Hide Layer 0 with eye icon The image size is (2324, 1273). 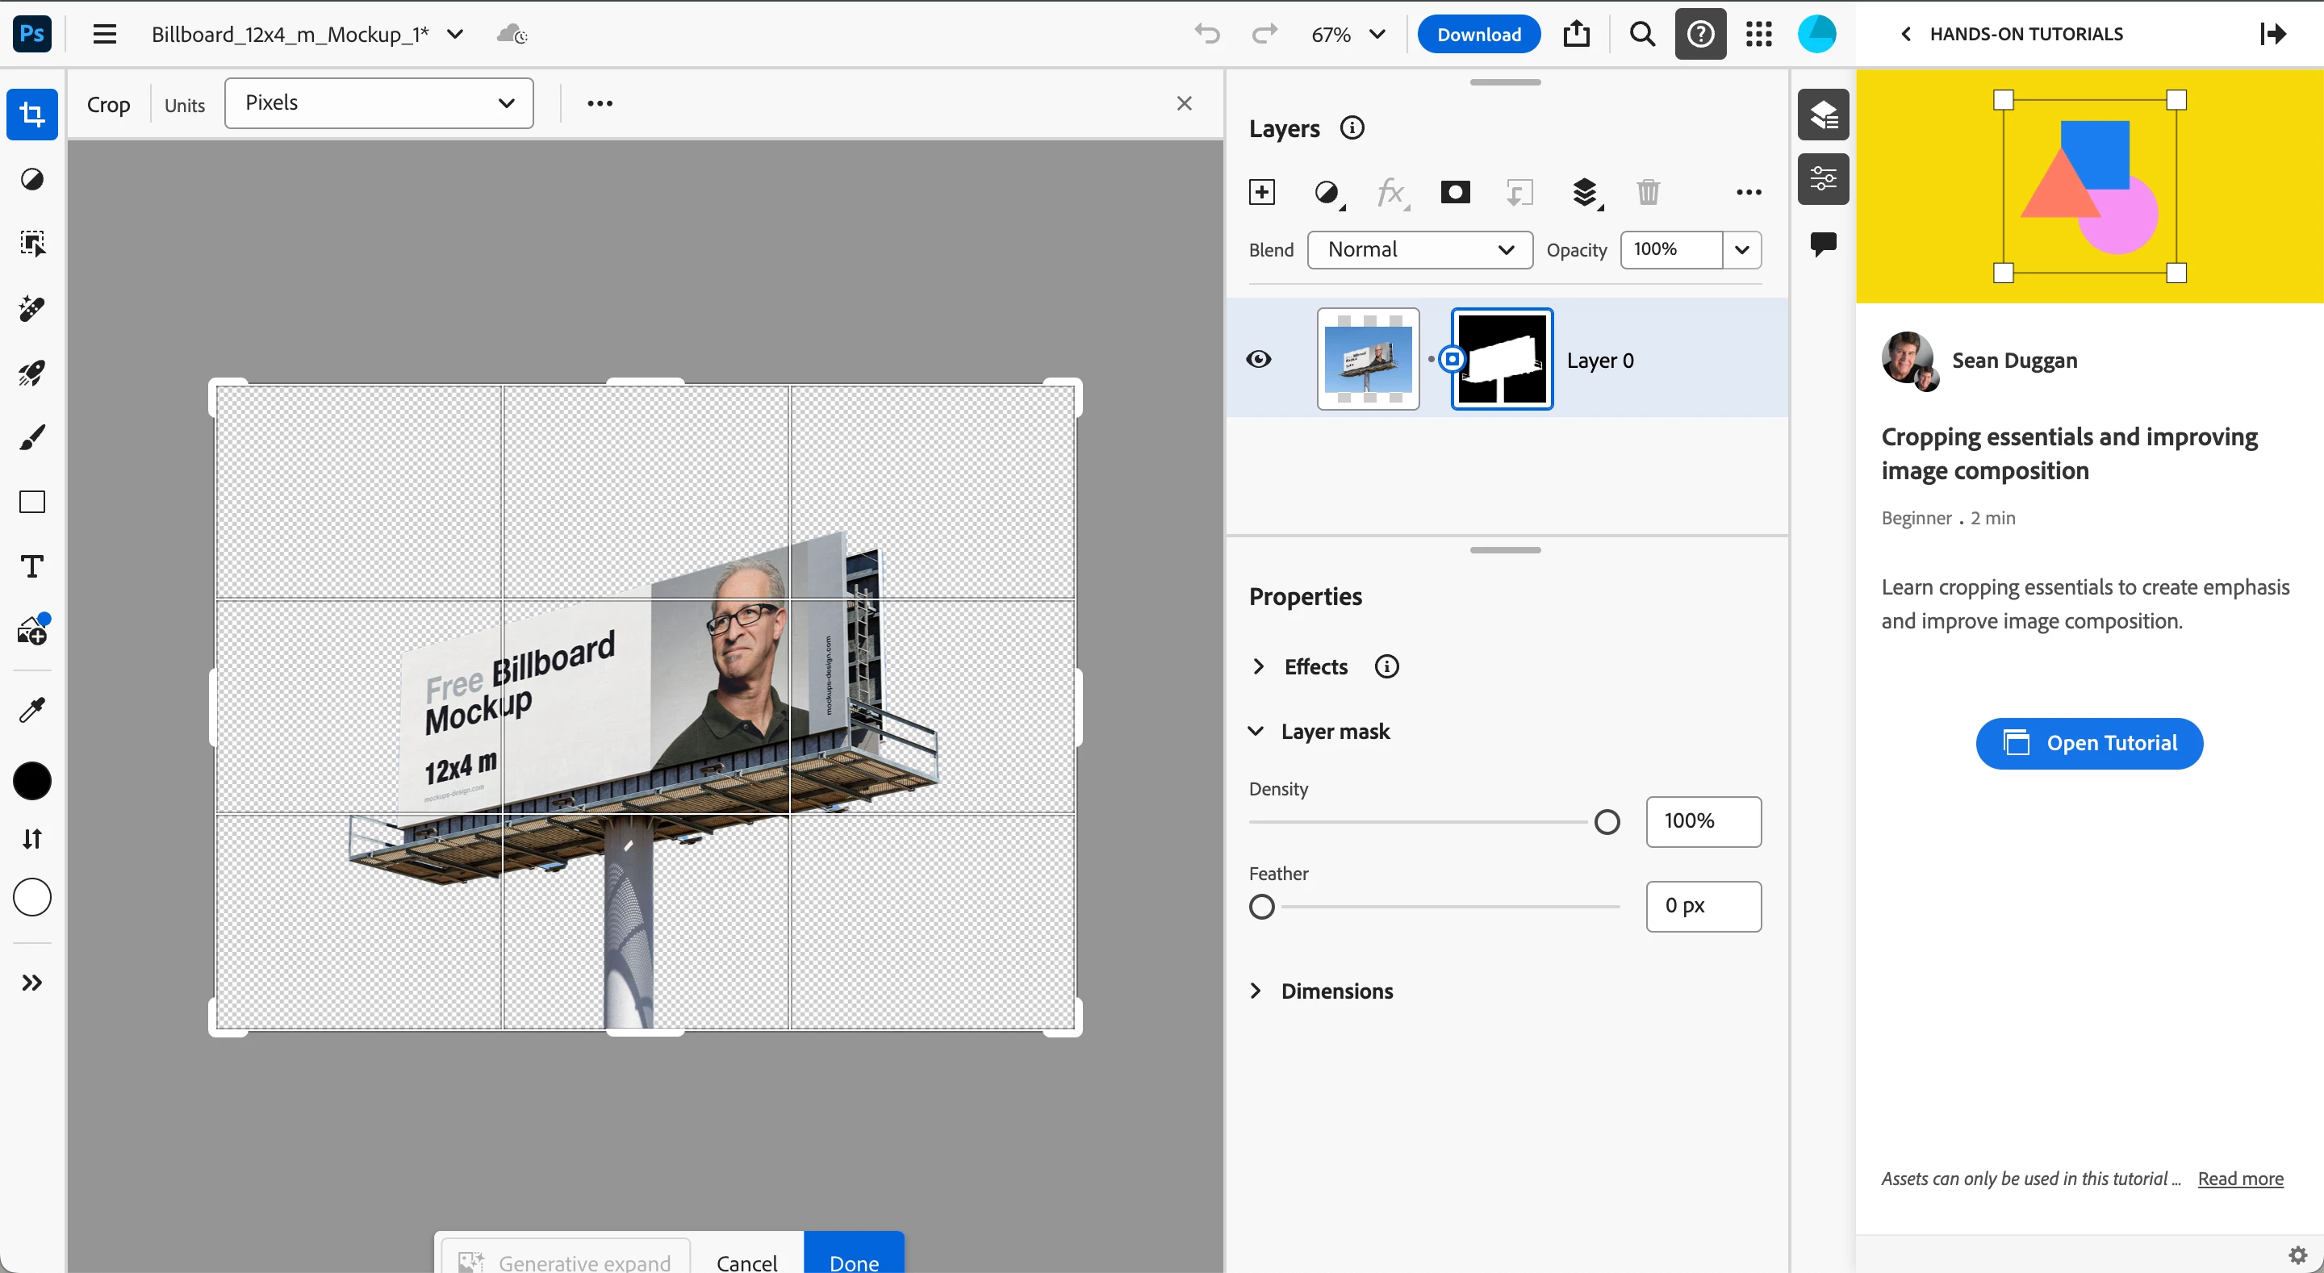click(1259, 359)
